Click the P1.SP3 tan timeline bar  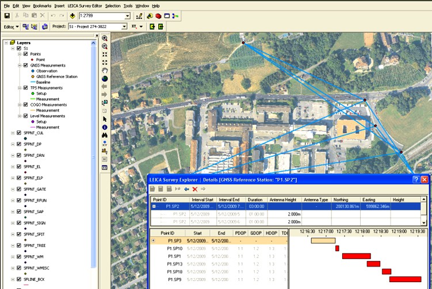click(x=323, y=241)
